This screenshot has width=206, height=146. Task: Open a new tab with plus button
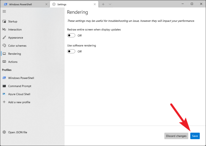click(103, 4)
